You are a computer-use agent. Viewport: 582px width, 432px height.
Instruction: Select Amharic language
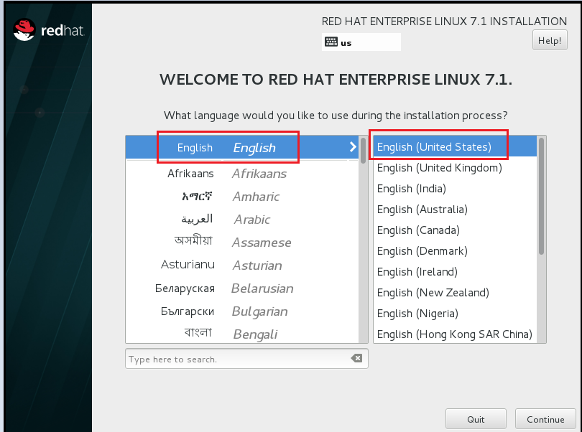[x=242, y=197]
